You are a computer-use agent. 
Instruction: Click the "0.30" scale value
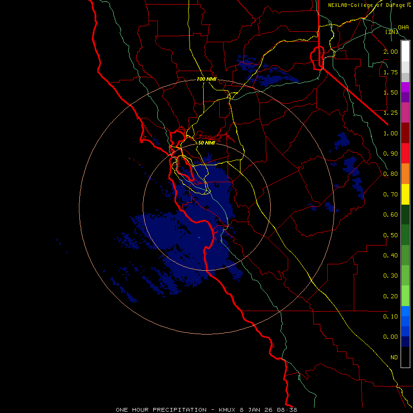coord(391,276)
